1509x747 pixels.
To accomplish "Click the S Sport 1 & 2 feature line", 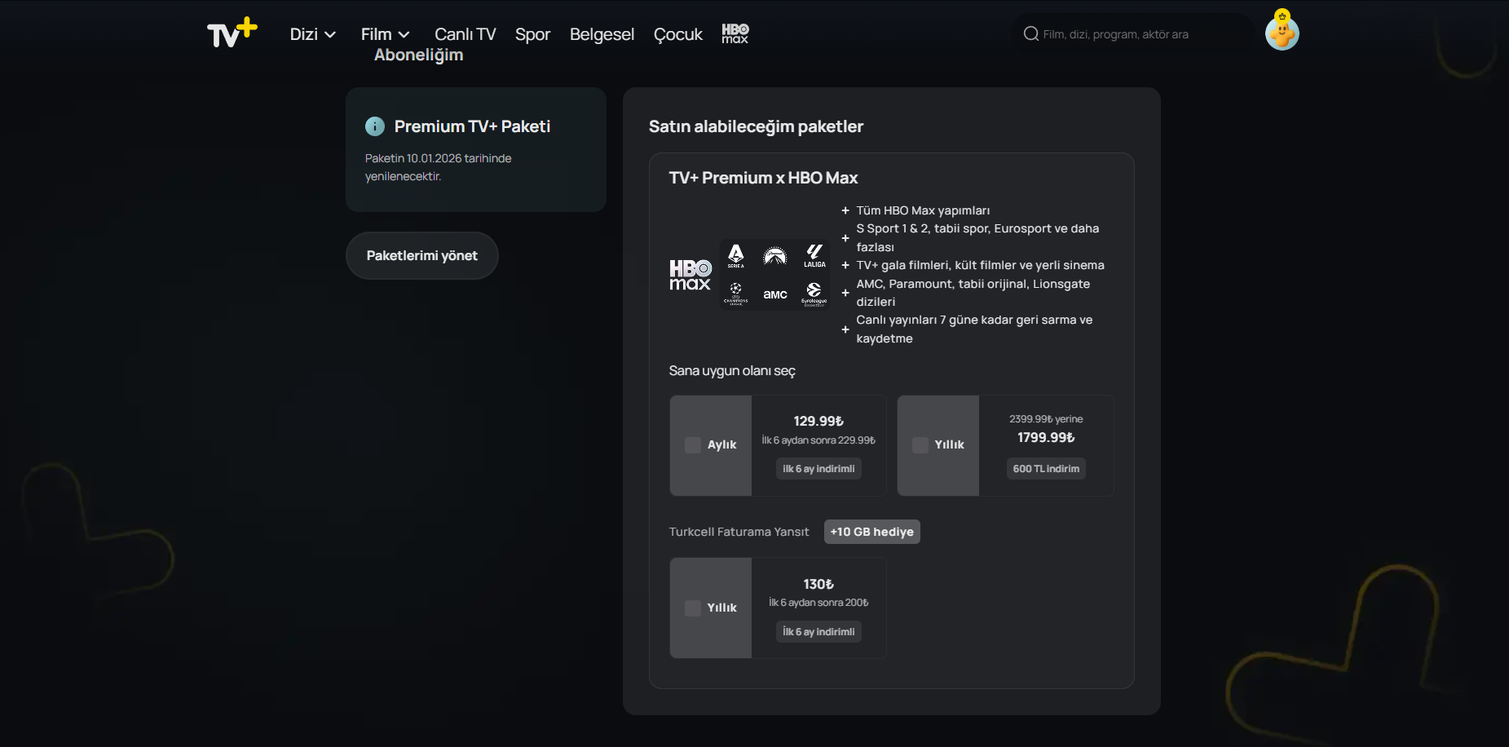I will pos(977,237).
